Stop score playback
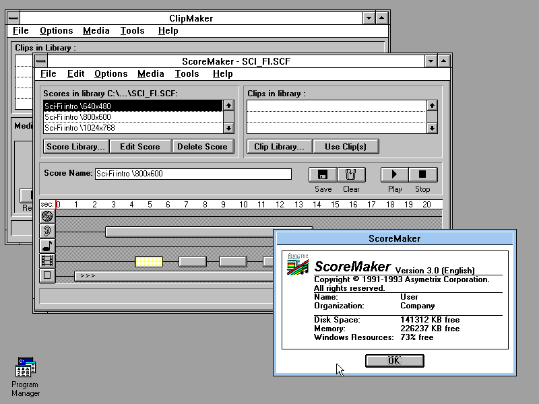This screenshot has width=539, height=404. pyautogui.click(x=423, y=174)
